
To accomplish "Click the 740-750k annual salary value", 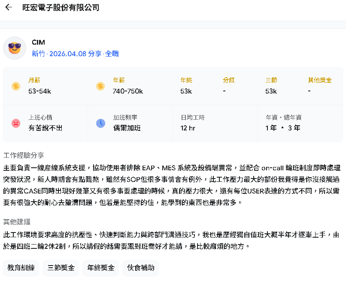I will click(128, 91).
